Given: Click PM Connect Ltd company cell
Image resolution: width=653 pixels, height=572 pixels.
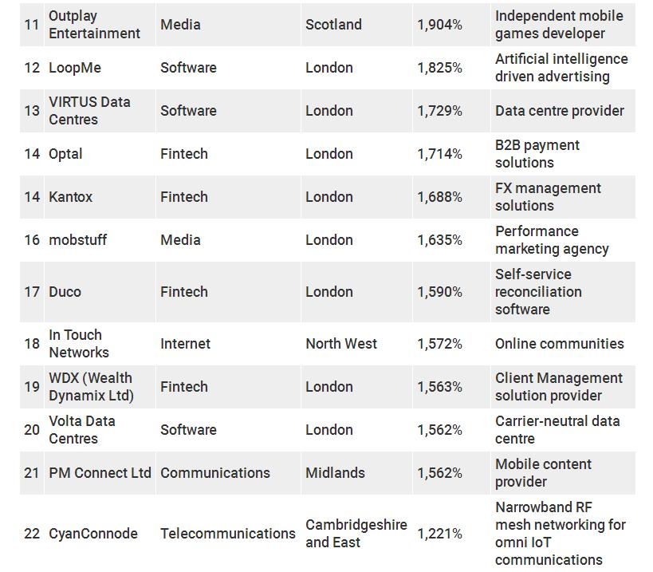Looking at the screenshot, I should pos(100,473).
